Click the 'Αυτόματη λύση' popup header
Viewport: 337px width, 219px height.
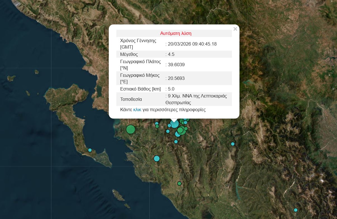(176, 33)
